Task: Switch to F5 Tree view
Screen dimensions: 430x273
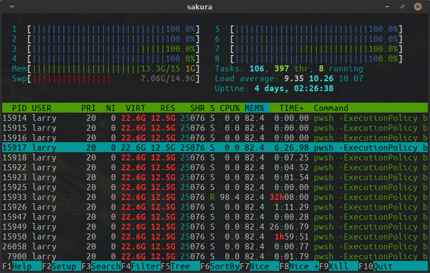Action: pos(180,266)
